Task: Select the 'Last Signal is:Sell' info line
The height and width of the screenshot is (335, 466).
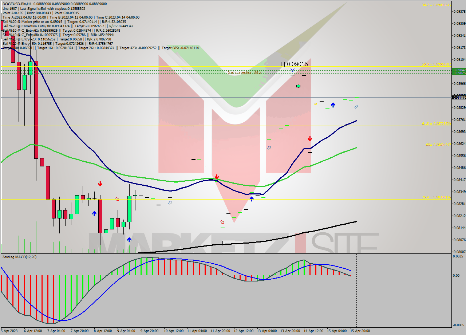Action: click(x=44, y=8)
